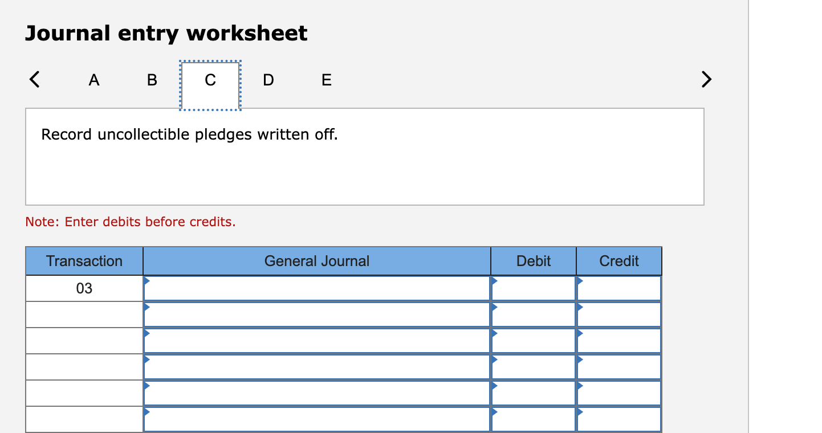Click the fifth row Debit cell

coord(534,393)
